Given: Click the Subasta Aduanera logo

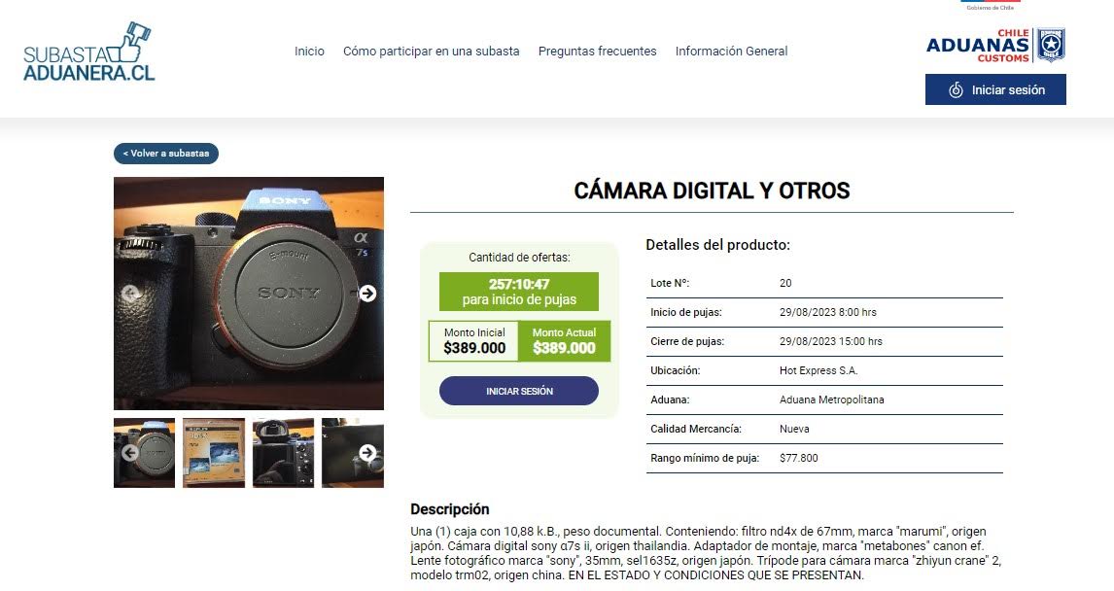Looking at the screenshot, I should 88,52.
